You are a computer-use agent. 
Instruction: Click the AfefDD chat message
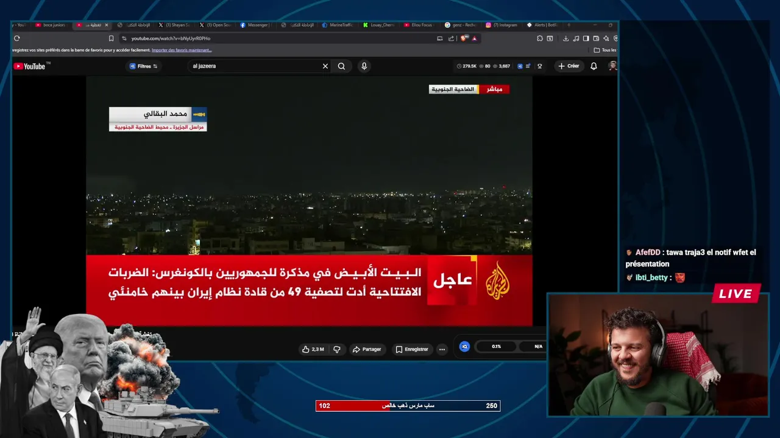691,258
